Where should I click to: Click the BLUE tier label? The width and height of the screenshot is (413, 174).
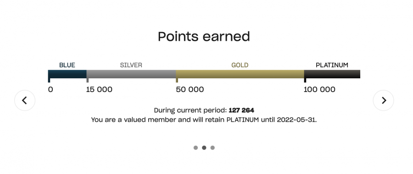pos(67,65)
